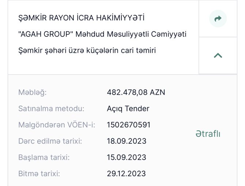Open the Ətraflı details link
The width and height of the screenshot is (245, 186).
pyautogui.click(x=208, y=134)
